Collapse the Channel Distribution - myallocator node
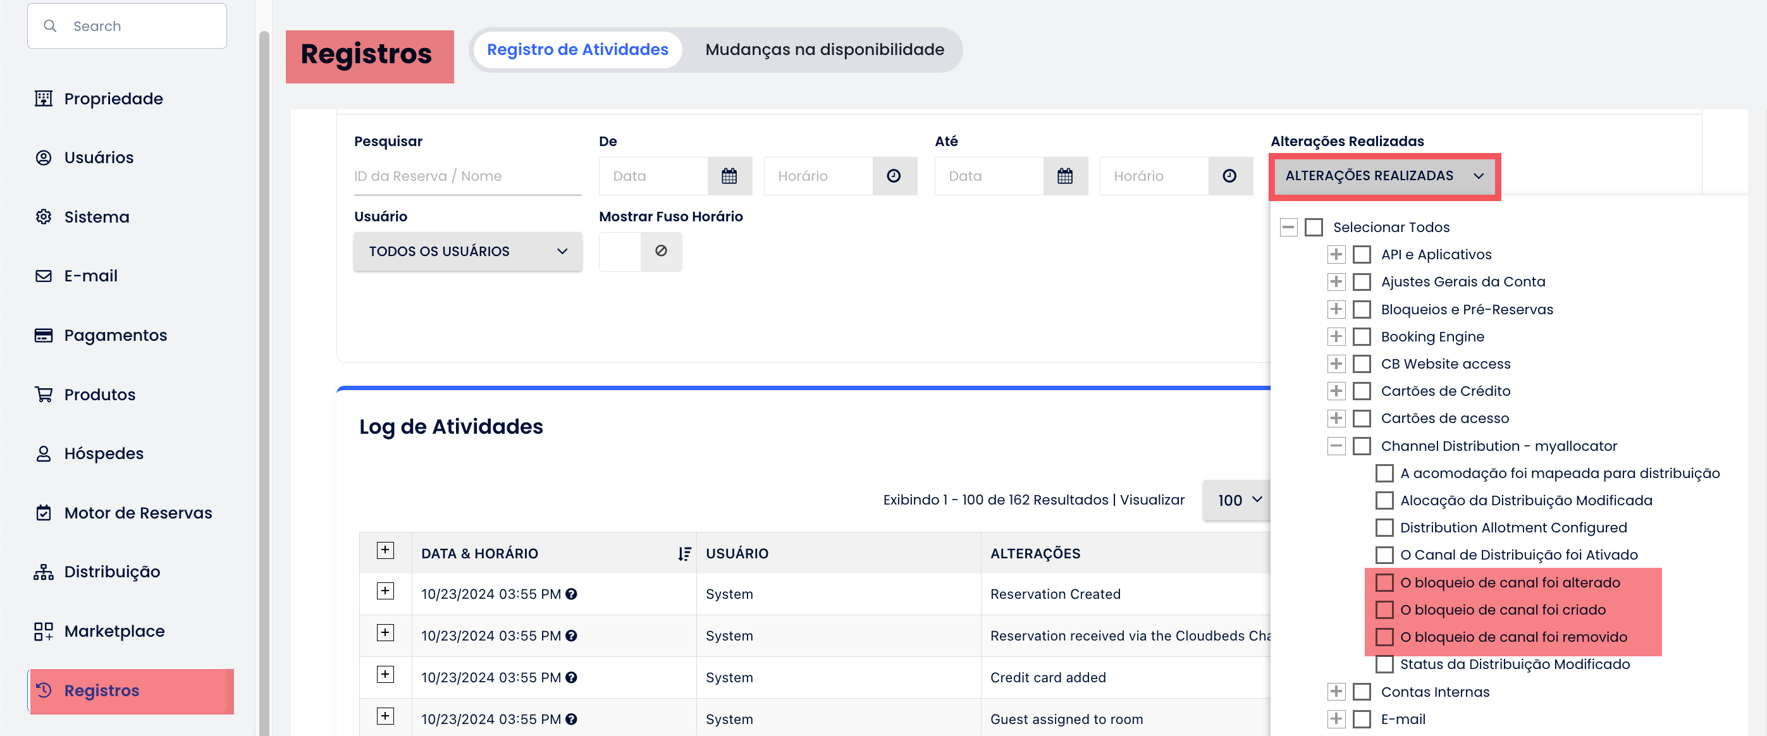Image resolution: width=1767 pixels, height=736 pixels. (1336, 446)
